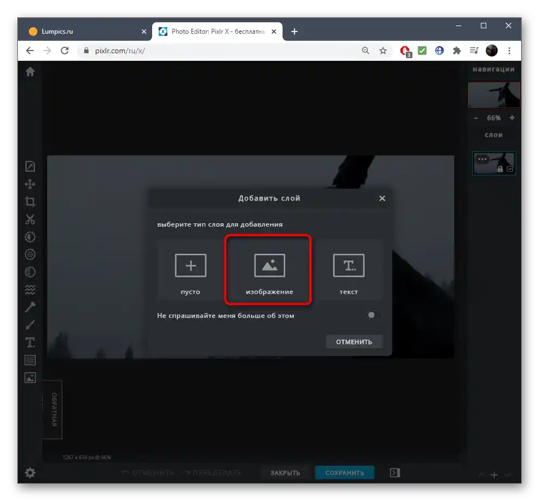Click the panel toggle icon beside СОХРАНИТЬ
Screen dimensions: 539x501
point(395,473)
